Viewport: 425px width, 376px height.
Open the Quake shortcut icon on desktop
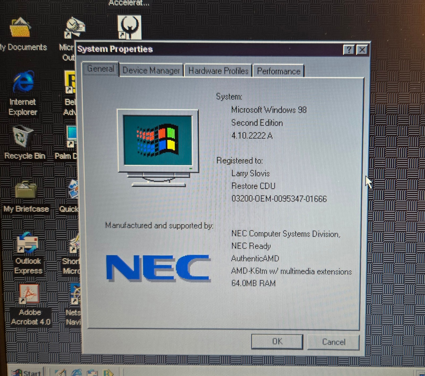click(x=129, y=27)
